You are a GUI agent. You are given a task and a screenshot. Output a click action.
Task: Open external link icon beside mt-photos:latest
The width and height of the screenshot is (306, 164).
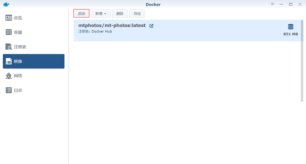point(151,26)
